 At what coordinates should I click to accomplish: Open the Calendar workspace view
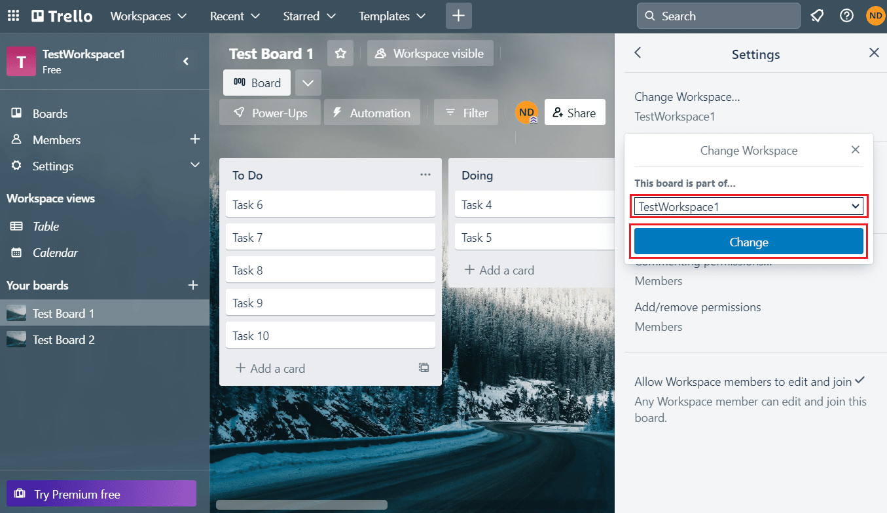tap(55, 252)
